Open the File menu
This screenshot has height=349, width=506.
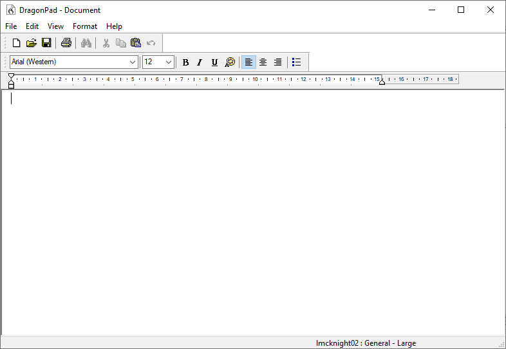point(11,26)
